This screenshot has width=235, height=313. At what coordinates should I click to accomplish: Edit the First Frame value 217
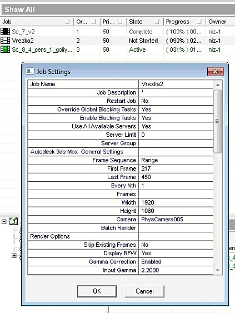coord(176,168)
